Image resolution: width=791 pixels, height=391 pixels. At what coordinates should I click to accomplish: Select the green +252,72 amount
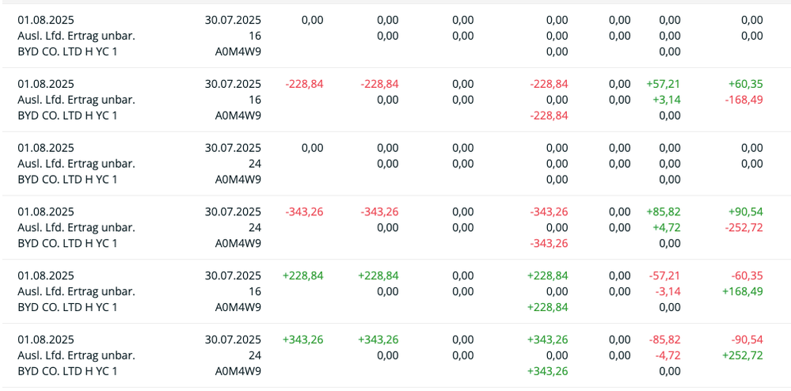coord(742,355)
